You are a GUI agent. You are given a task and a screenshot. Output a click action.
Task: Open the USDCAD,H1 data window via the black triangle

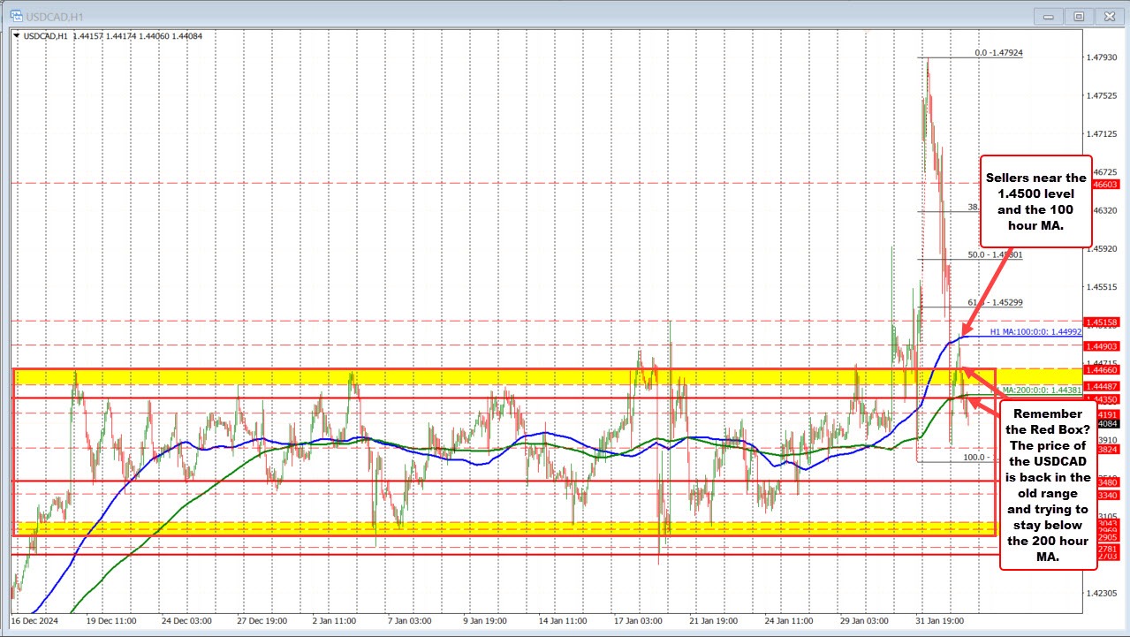(17, 37)
